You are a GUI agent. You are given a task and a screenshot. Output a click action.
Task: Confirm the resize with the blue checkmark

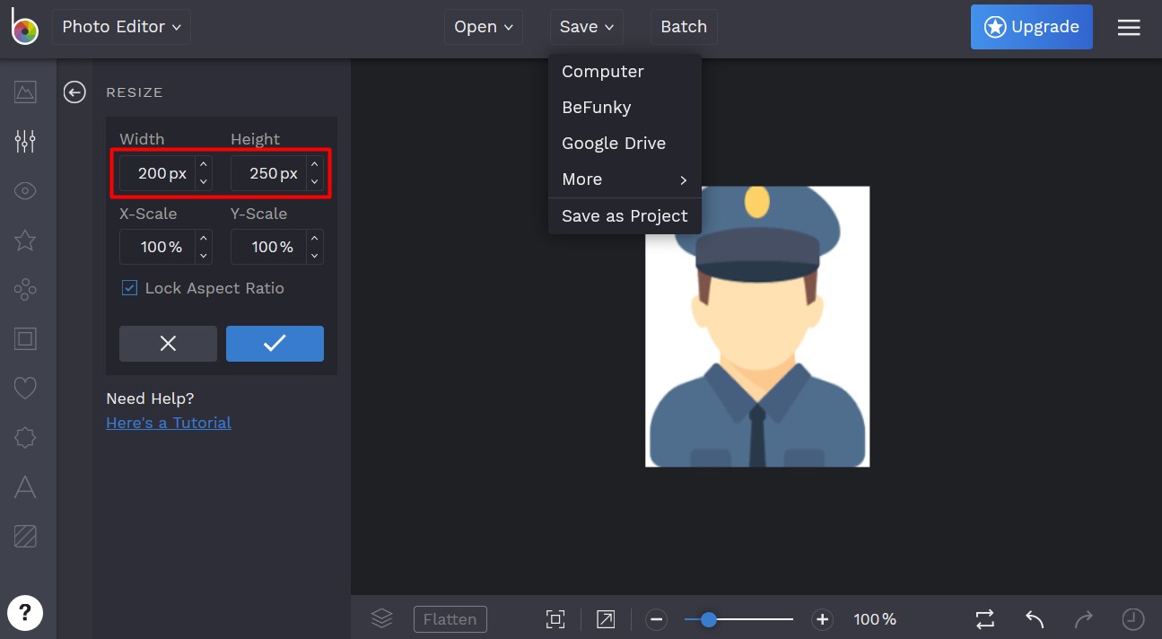click(275, 343)
